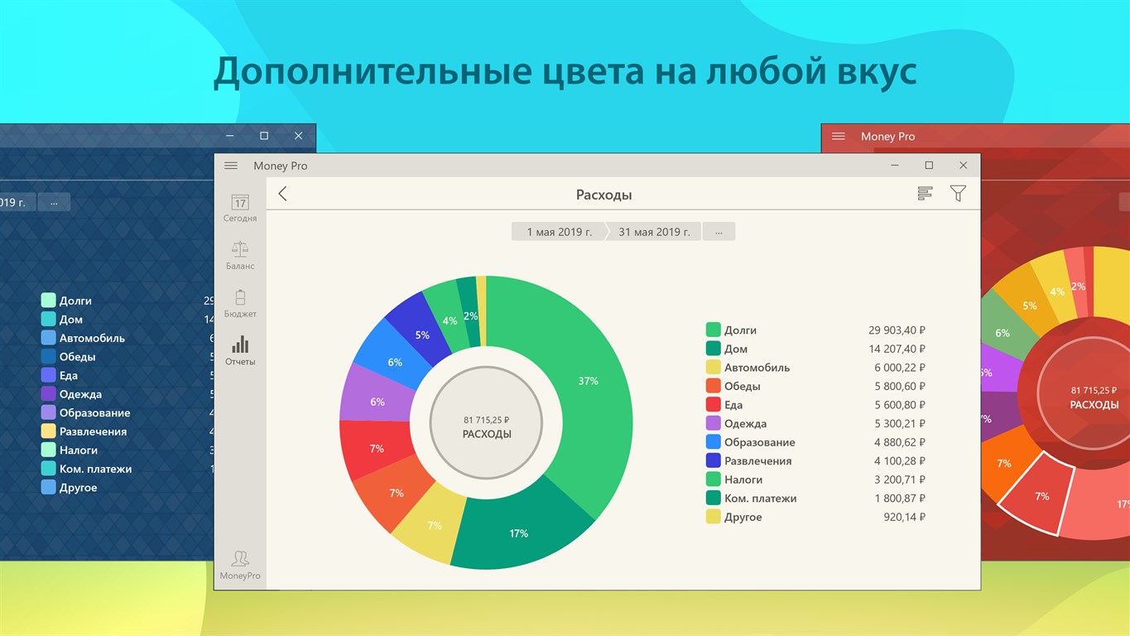
Task: Open the Баланс scales section
Action: click(x=240, y=256)
